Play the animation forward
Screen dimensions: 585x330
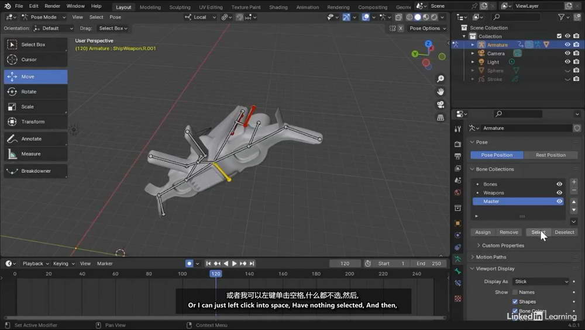click(235, 263)
